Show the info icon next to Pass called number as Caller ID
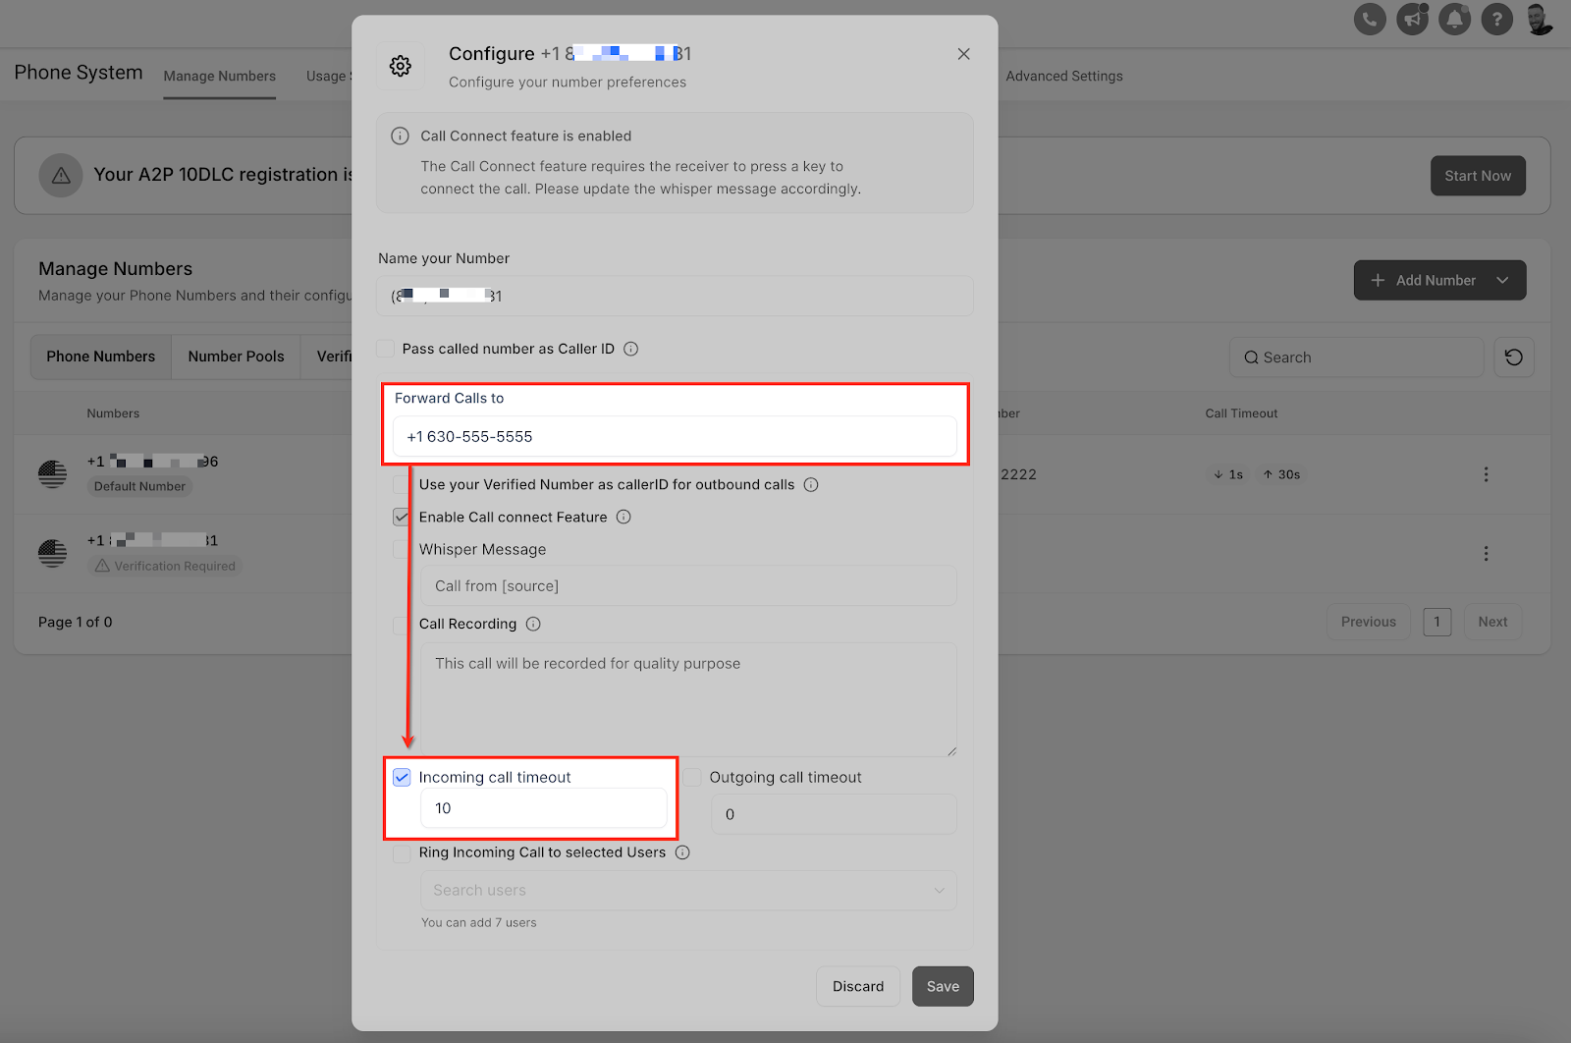Screen dimensions: 1571x1043 coord(631,349)
